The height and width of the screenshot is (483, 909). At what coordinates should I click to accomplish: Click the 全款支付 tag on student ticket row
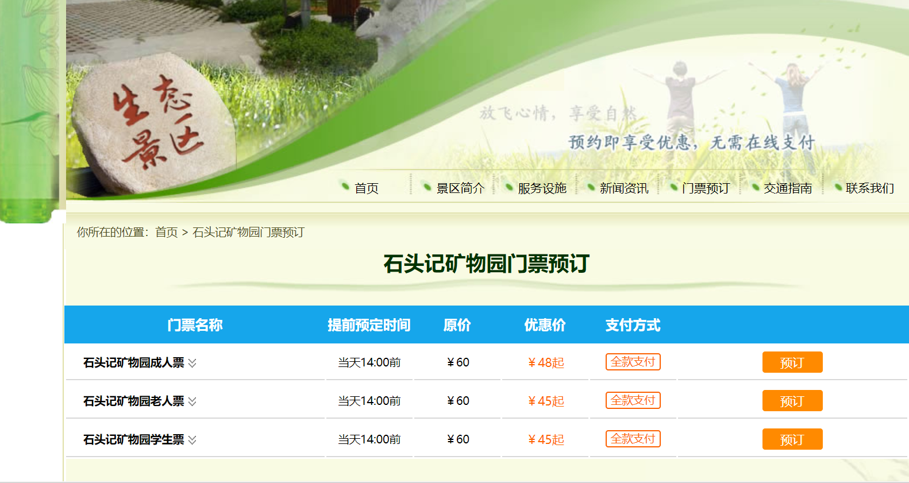pos(633,439)
